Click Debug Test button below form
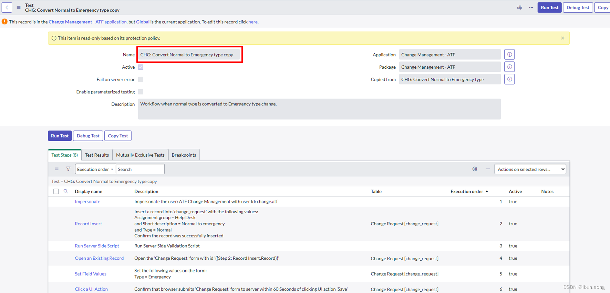 88,136
